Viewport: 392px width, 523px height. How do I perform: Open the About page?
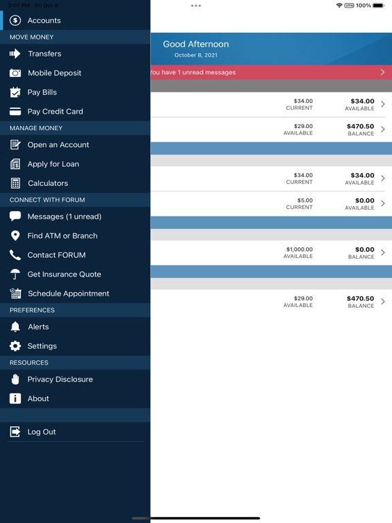coord(75,398)
